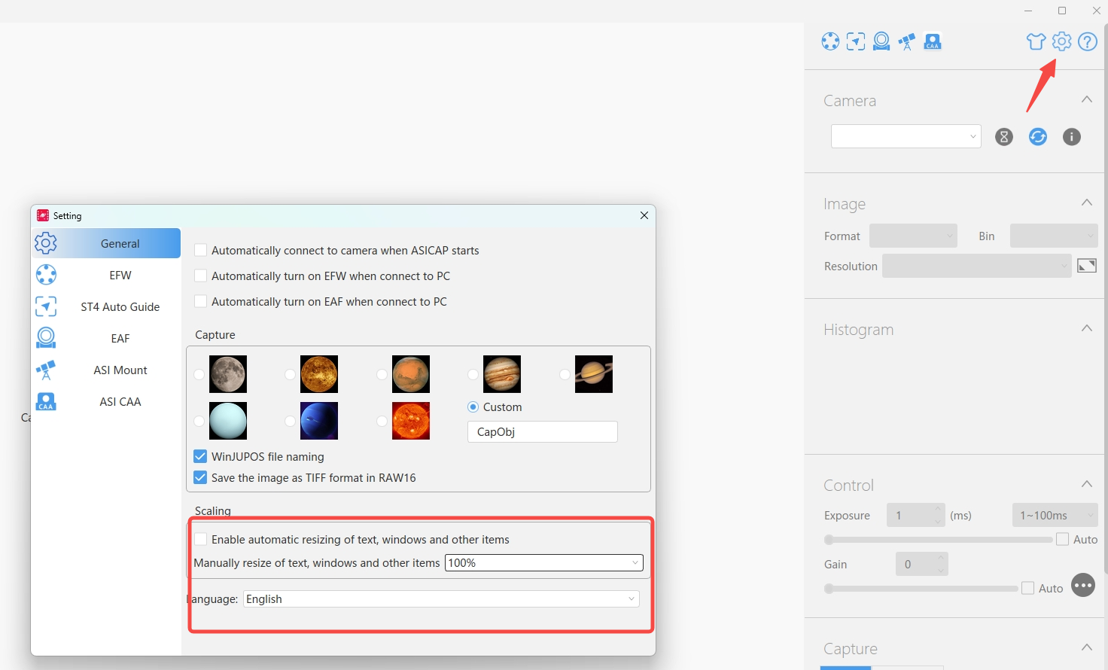Click the Gain more options dots button

[x=1083, y=586]
